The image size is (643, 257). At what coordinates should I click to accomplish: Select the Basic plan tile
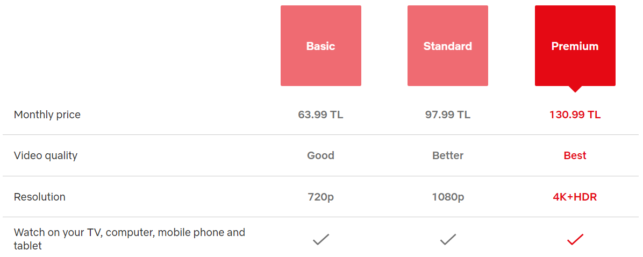click(320, 46)
